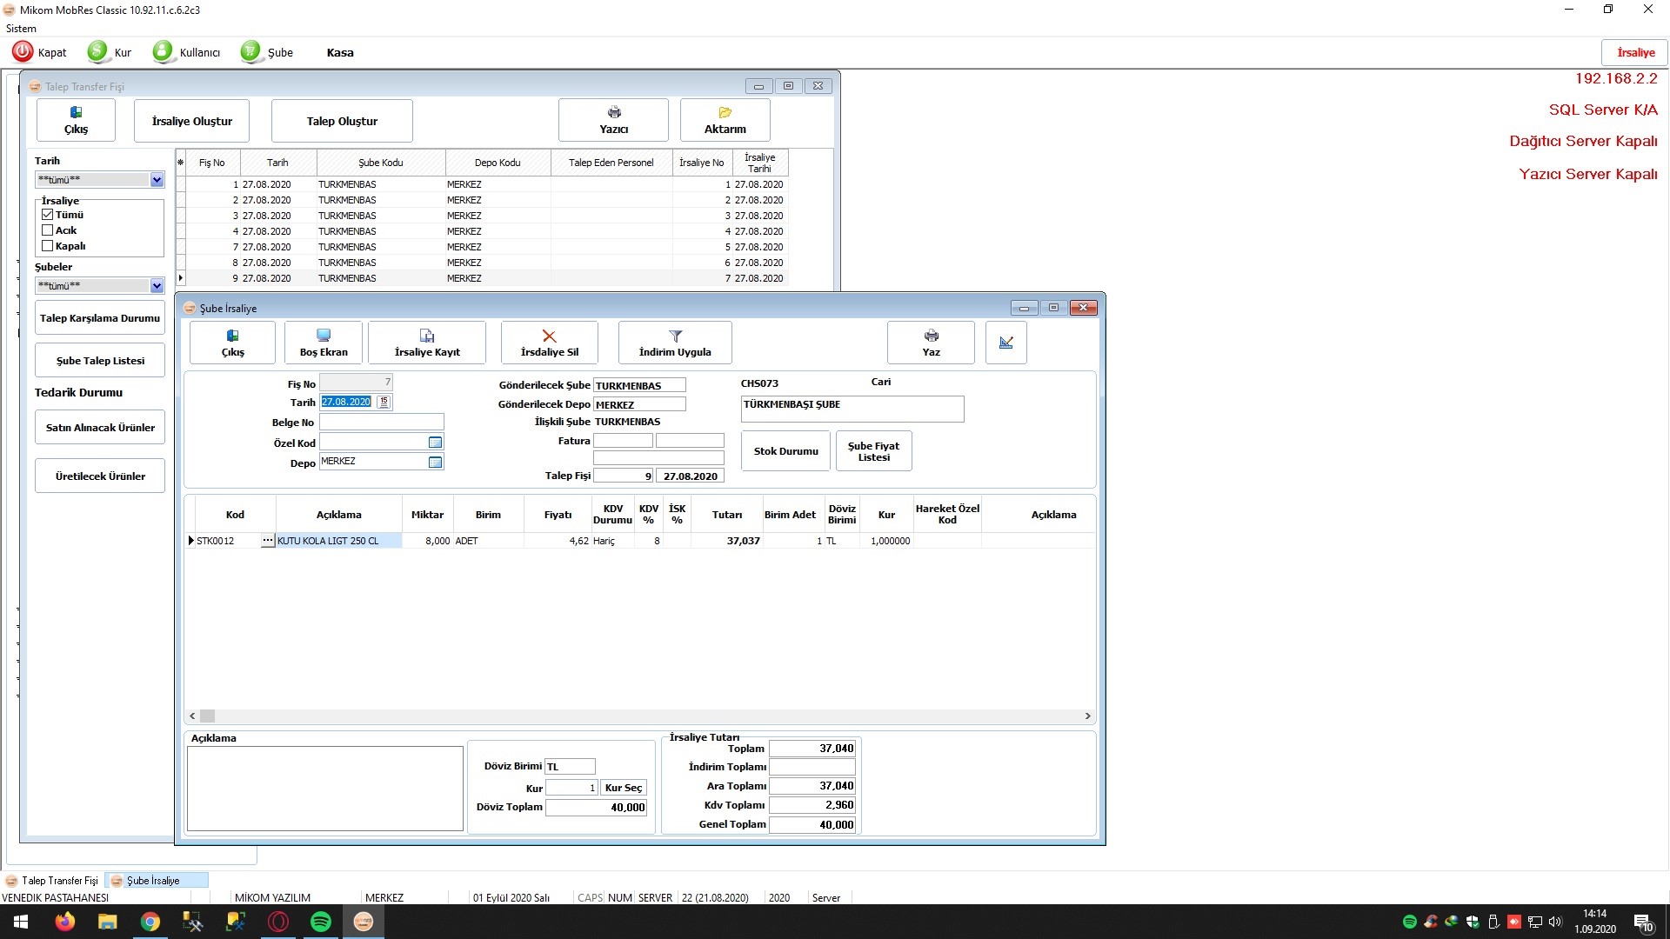The image size is (1670, 939).
Task: Click the Kur Seç button
Action: click(623, 788)
